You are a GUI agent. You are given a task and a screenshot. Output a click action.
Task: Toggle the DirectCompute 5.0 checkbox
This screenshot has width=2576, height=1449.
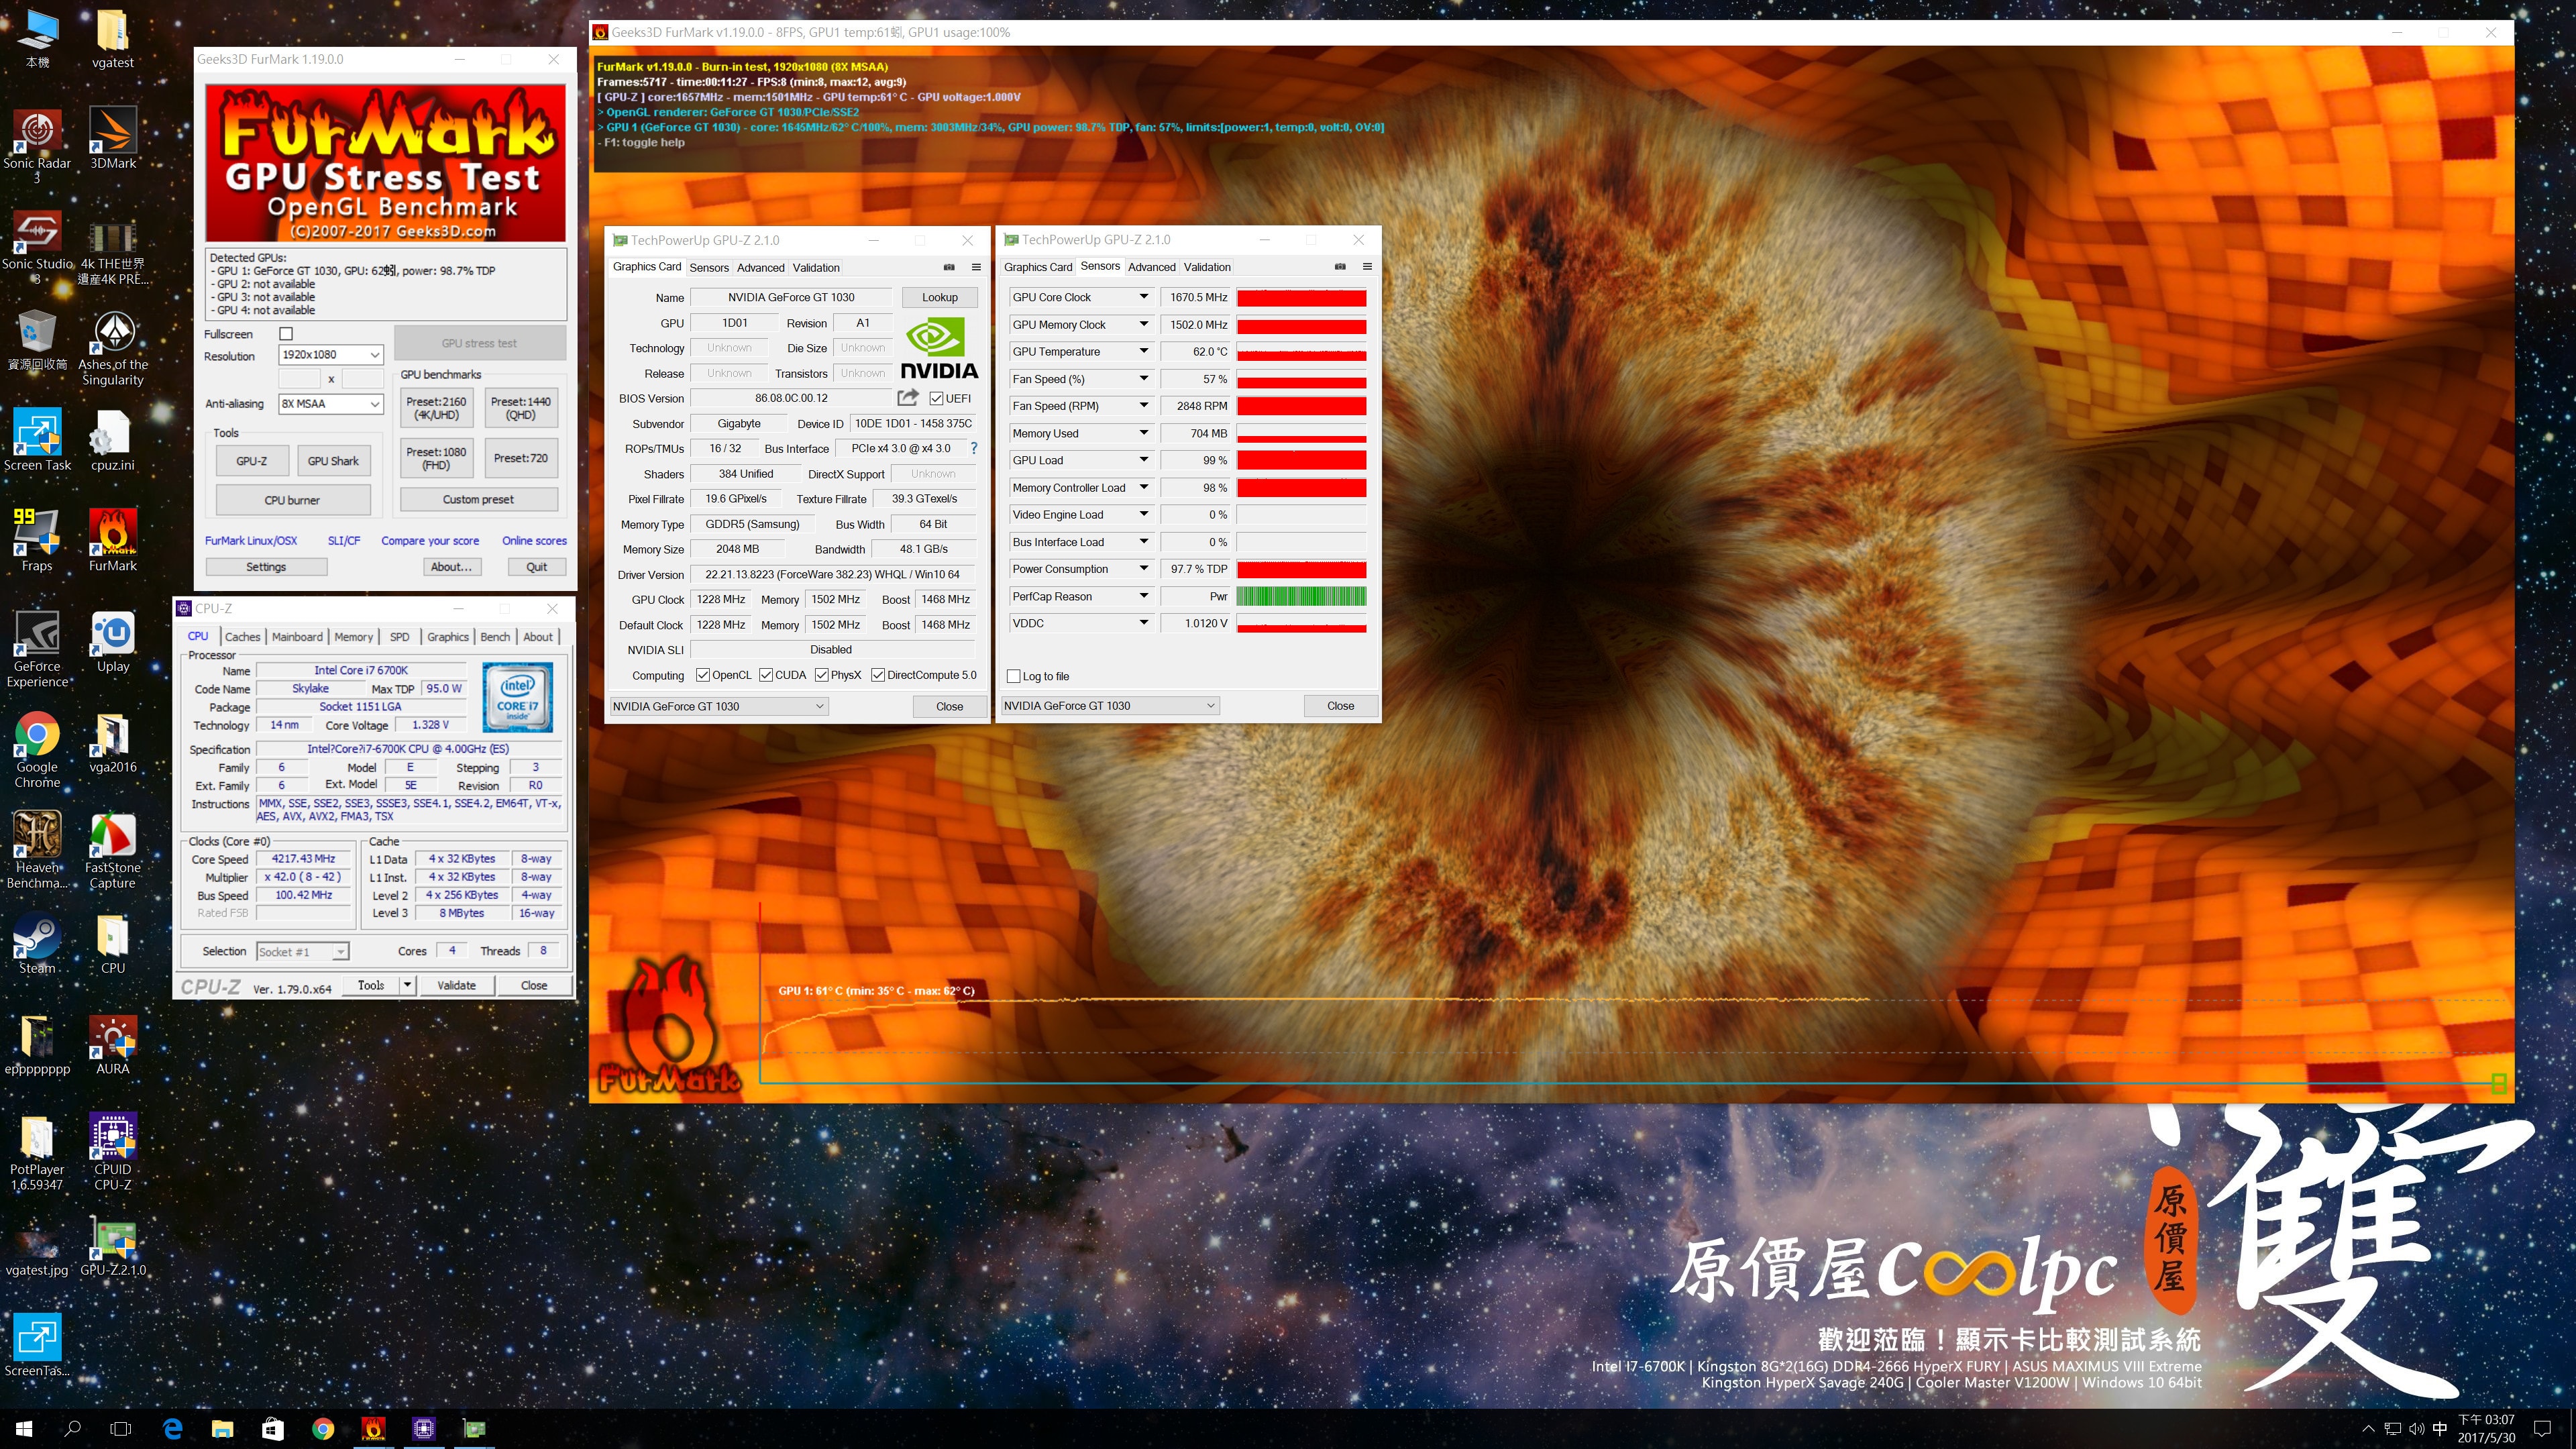[x=878, y=675]
